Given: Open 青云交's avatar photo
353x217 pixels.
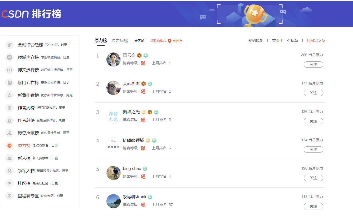Looking at the screenshot, I should click(114, 60).
